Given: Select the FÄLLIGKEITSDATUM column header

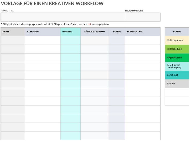Looking at the screenshot, I should point(95,32).
